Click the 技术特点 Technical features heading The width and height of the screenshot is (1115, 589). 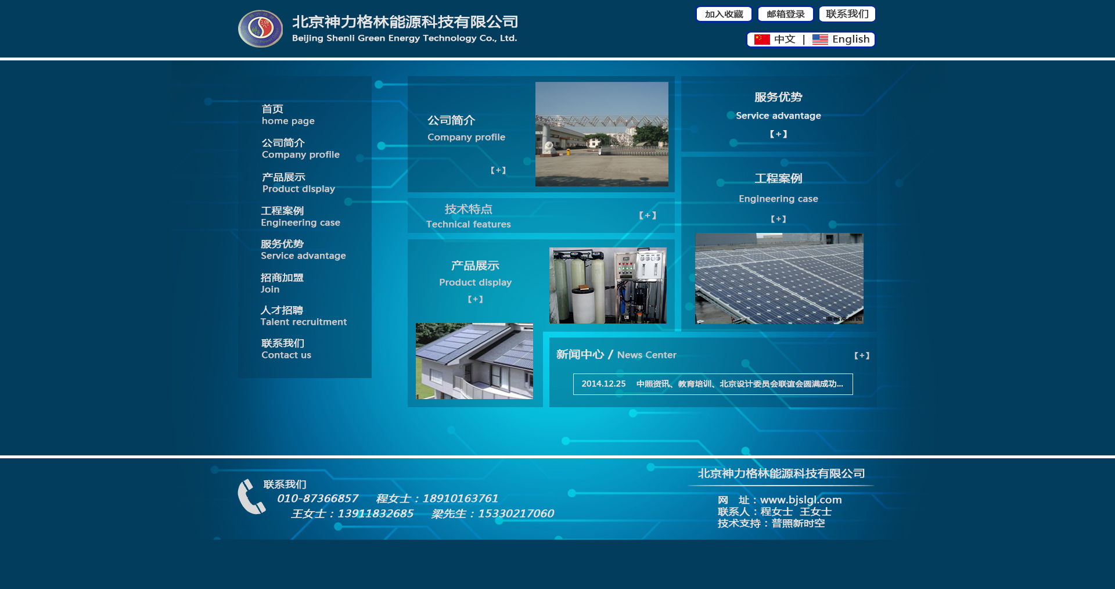469,216
